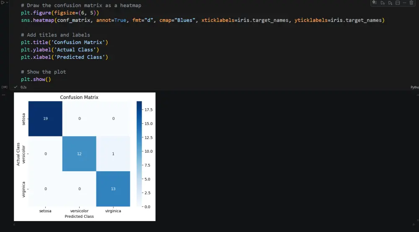Click the plt.xlabel('Predicted Class') line
This screenshot has width=419, height=232.
coord(65,57)
